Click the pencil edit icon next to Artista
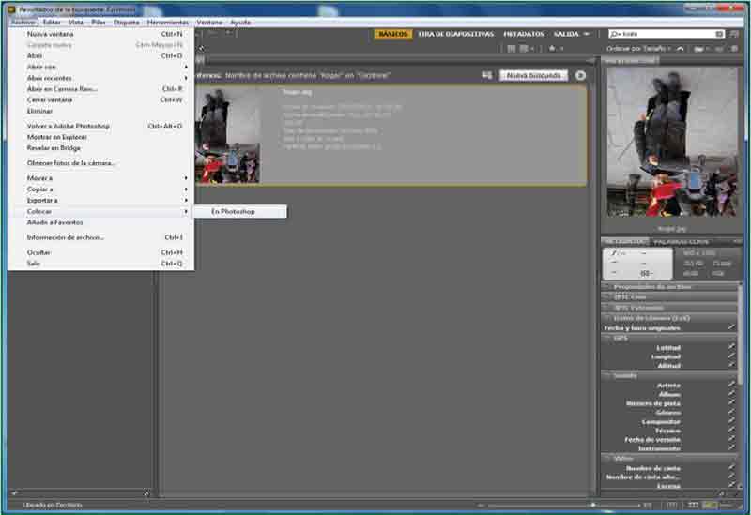Viewport: 751px width, 515px height. pos(731,386)
